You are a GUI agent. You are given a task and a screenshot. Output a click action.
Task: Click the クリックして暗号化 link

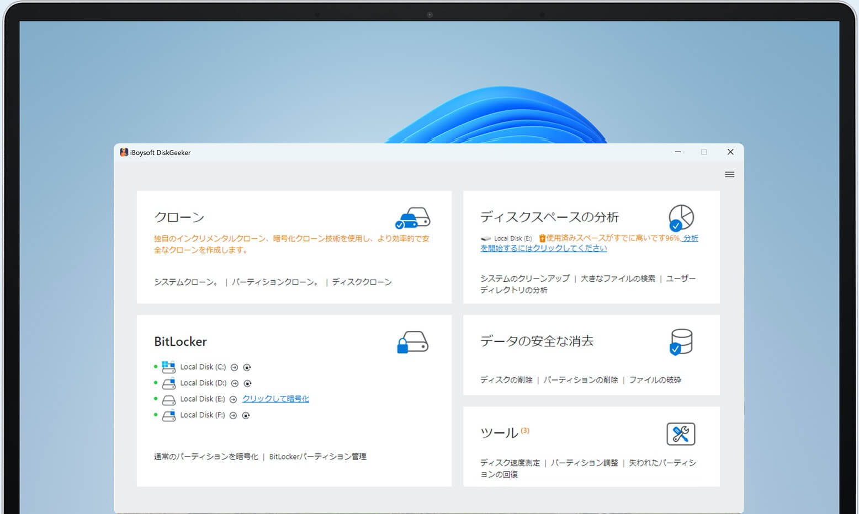pyautogui.click(x=275, y=399)
